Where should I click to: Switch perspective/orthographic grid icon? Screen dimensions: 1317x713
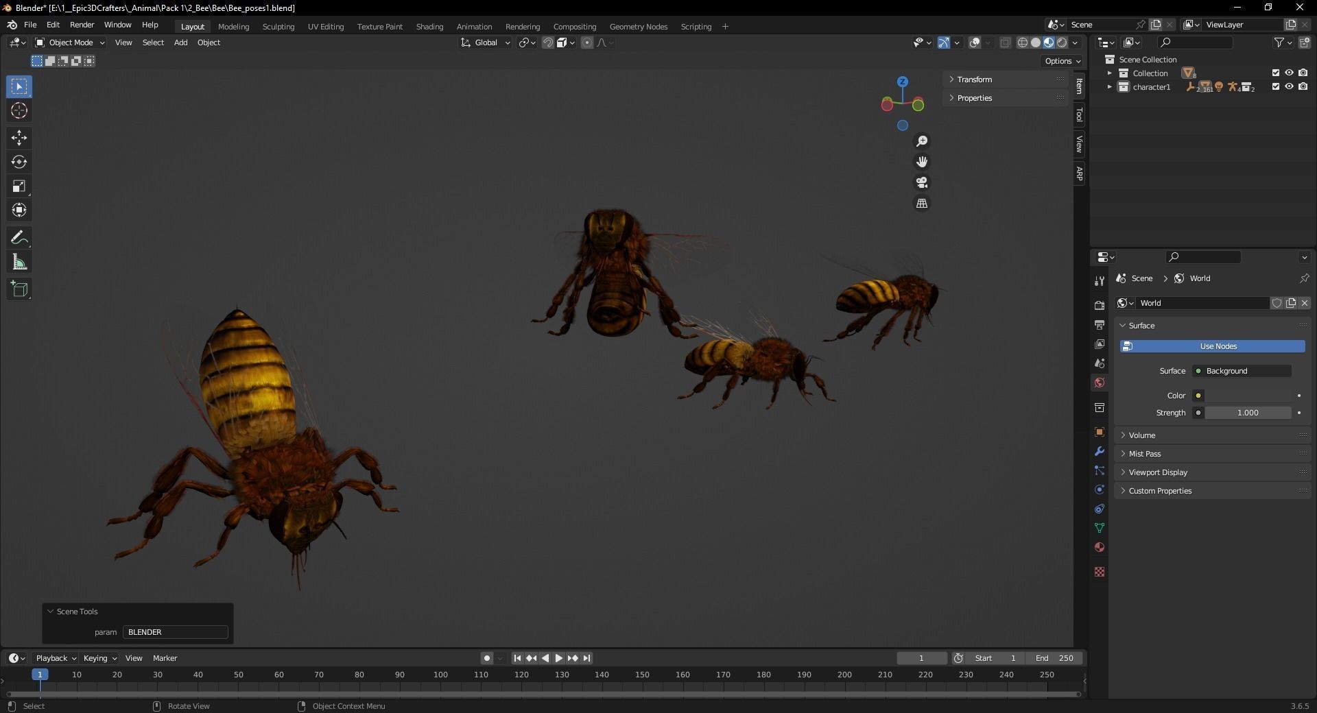[x=922, y=204]
